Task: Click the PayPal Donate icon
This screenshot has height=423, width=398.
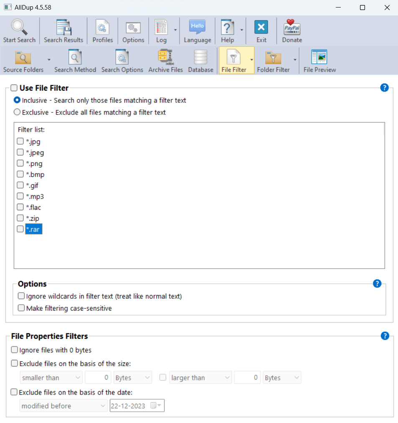Action: click(x=292, y=28)
